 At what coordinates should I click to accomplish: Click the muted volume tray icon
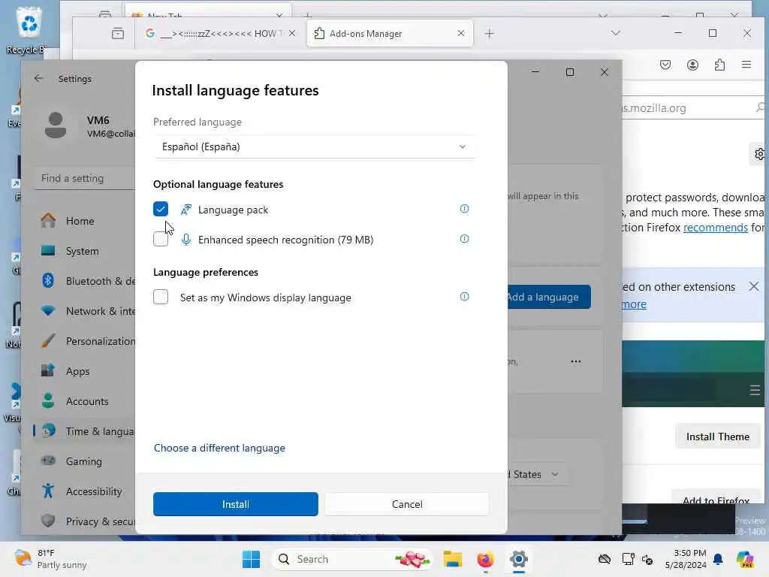647,559
